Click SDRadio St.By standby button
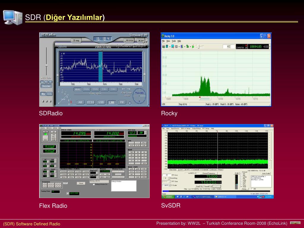The image size is (304, 228). [x=50, y=94]
